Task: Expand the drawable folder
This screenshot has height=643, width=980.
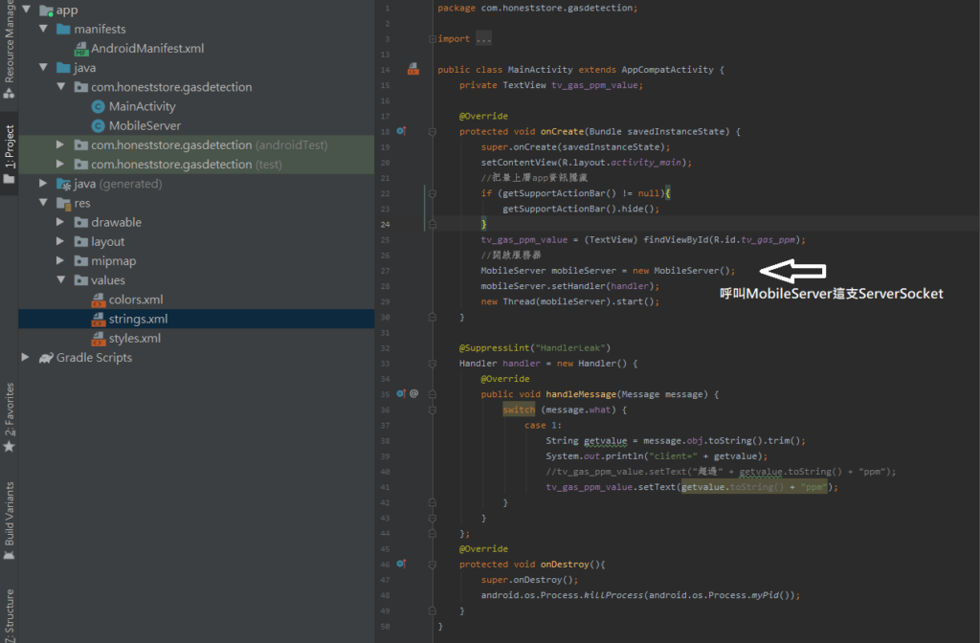Action: click(x=60, y=223)
